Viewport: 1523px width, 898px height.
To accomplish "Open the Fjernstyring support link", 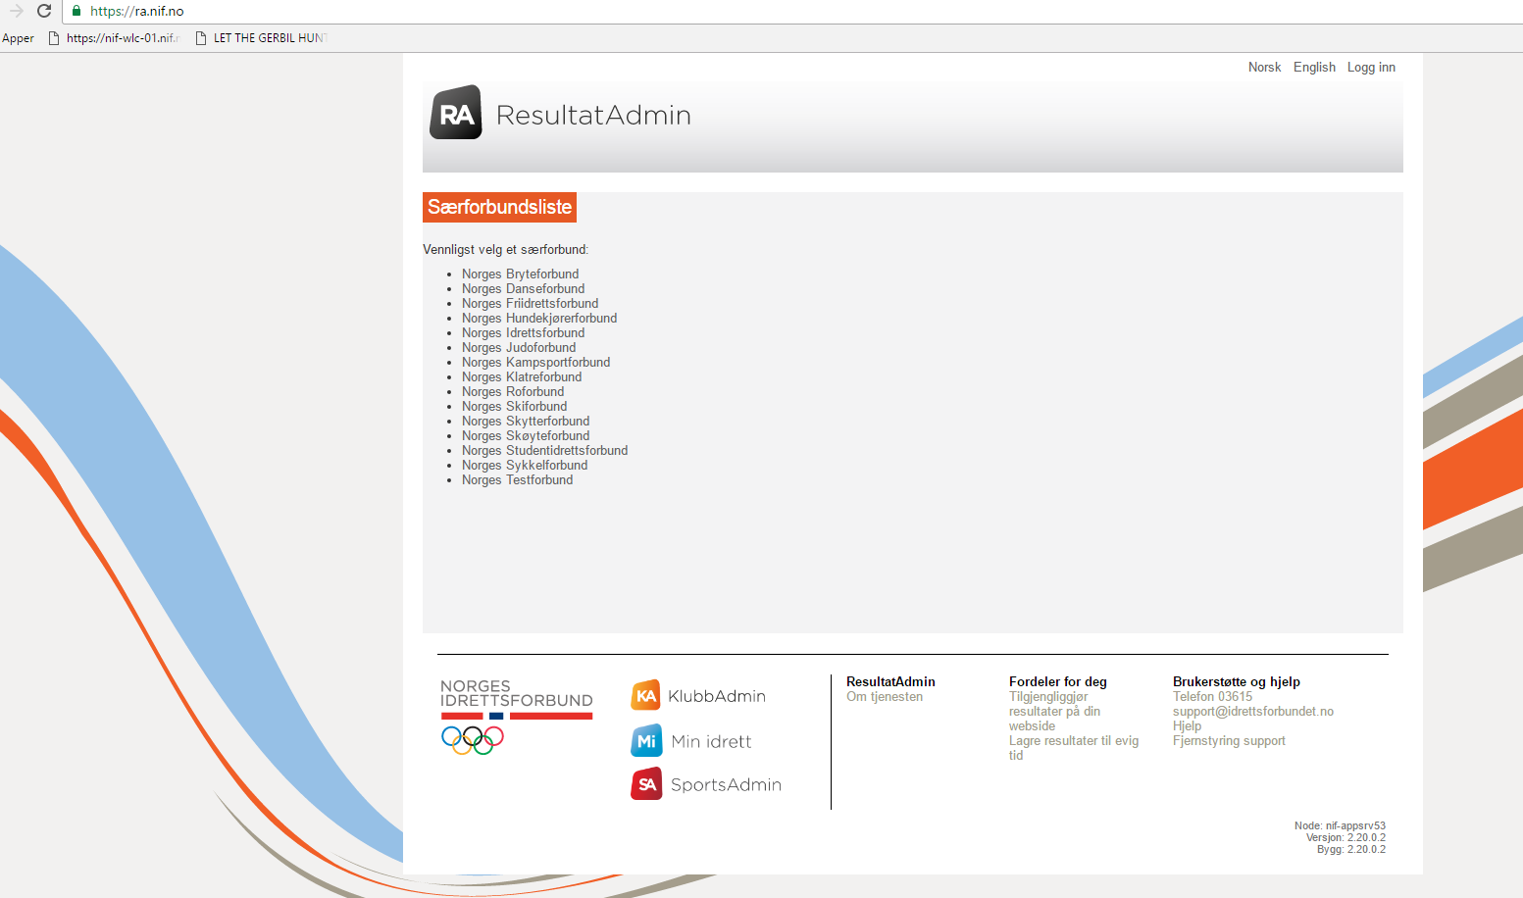I will pyautogui.click(x=1229, y=740).
